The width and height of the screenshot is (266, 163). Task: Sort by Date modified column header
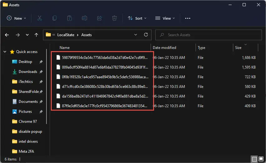point(164,48)
